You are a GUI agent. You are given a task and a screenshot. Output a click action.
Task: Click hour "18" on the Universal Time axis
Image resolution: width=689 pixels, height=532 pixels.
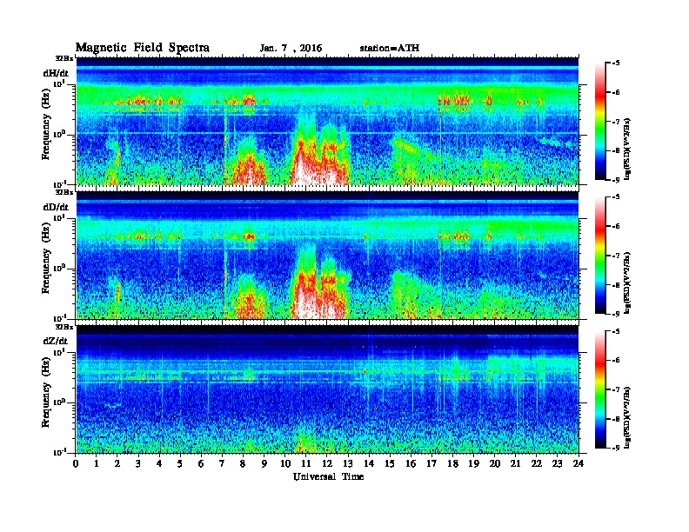452,463
